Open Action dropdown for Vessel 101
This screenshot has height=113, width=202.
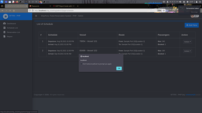(x=188, y=42)
